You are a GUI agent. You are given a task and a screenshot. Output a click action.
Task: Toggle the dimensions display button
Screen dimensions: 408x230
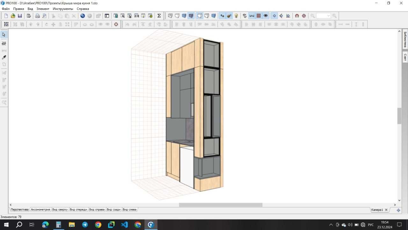(x=251, y=16)
